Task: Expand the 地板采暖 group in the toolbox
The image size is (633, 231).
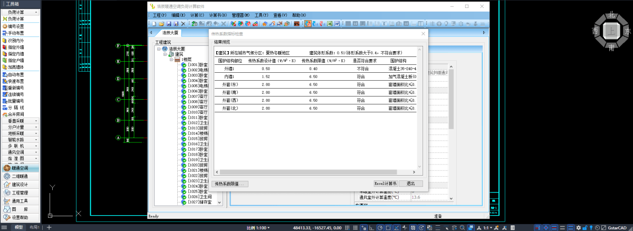Action: pos(20,133)
